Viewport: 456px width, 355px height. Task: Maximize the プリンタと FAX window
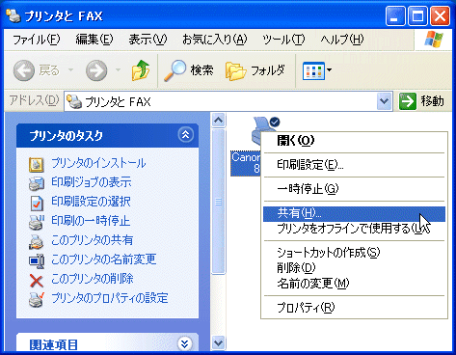tap(417, 15)
